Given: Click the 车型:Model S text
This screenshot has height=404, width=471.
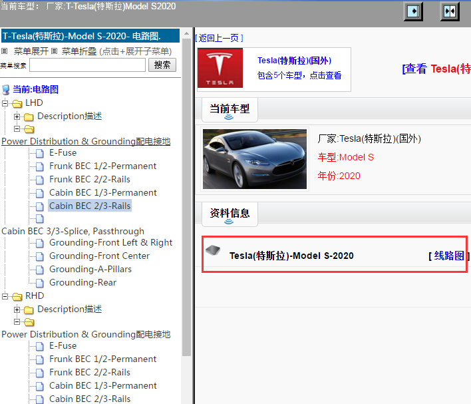Looking at the screenshot, I should tap(346, 157).
